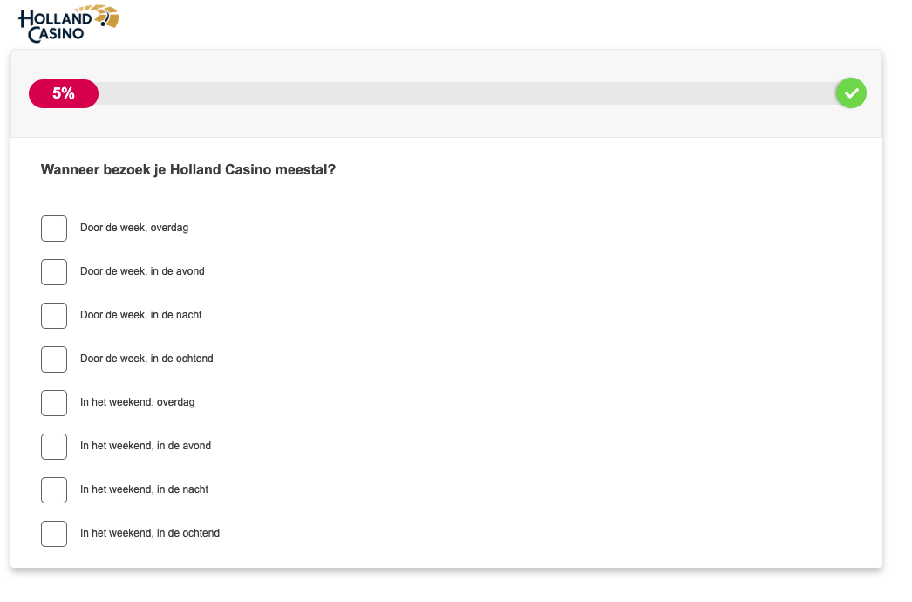
Task: Tick the 'In het weekend, in de avond' checkbox
Action: click(x=54, y=447)
